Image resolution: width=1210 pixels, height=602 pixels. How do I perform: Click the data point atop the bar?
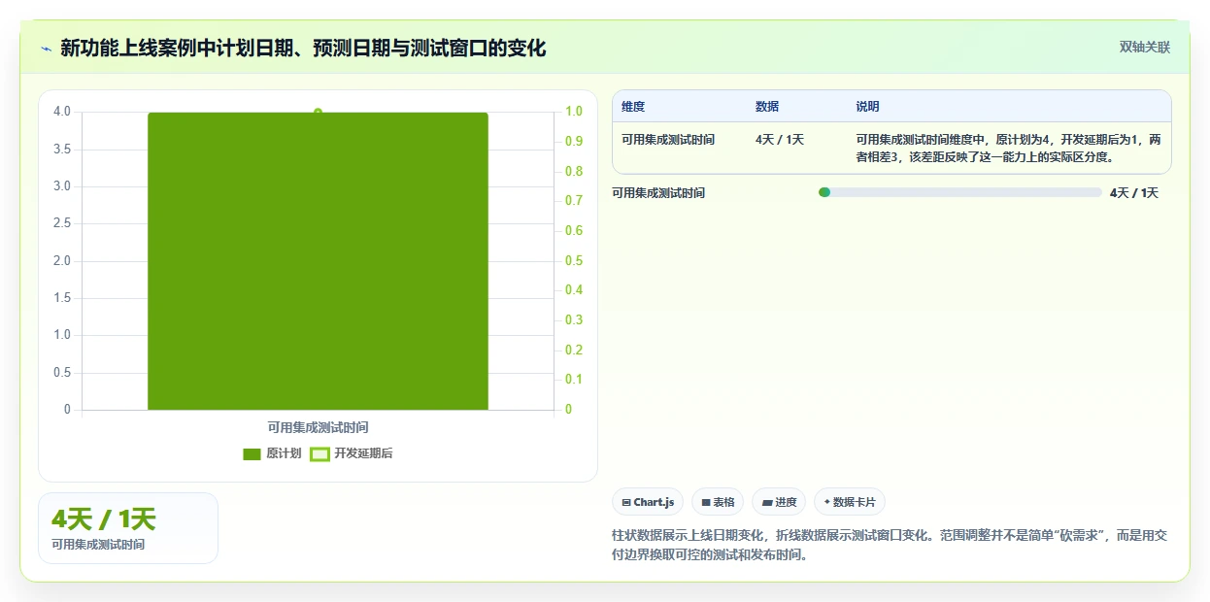318,113
